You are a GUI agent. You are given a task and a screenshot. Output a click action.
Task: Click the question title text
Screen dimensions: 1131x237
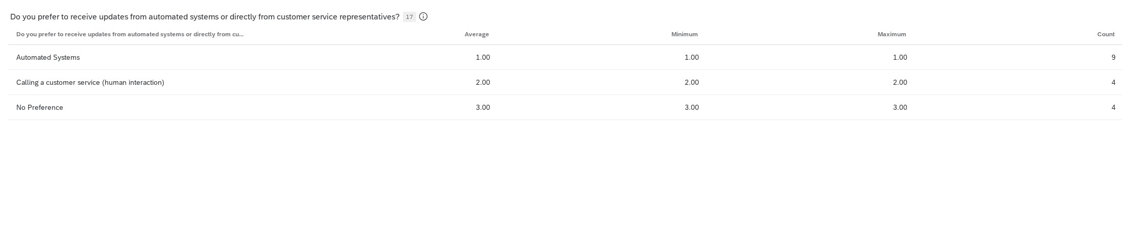(205, 17)
